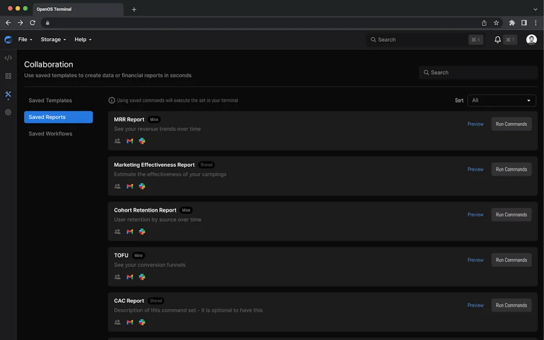This screenshot has height=340, width=544.
Task: Open settings via the gear icon
Action: pos(7,112)
